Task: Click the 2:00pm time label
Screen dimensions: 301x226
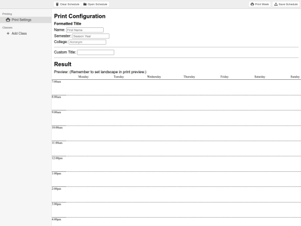Action: (x=56, y=189)
